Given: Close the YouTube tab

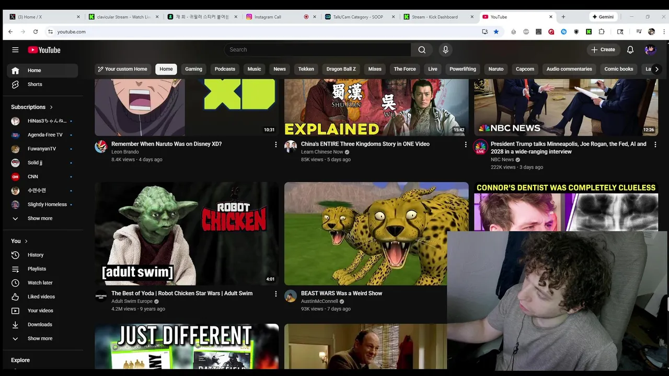Looking at the screenshot, I should (551, 17).
